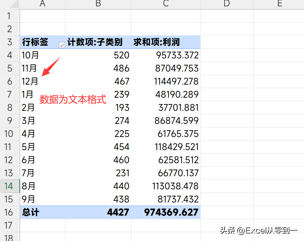Click the count cell showing 274

point(98,121)
